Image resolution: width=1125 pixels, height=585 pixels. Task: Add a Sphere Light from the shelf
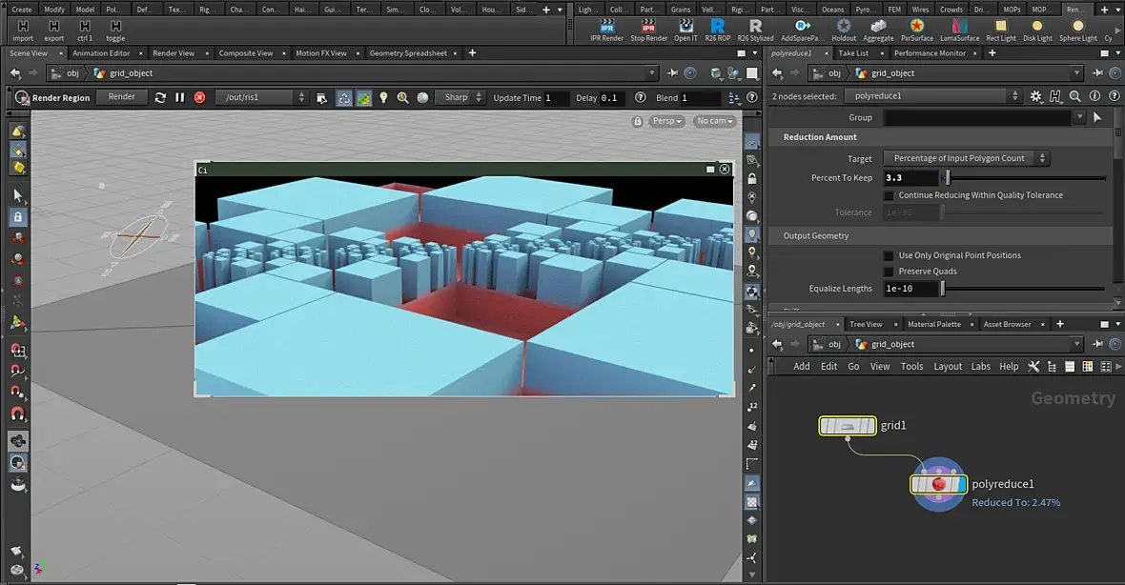tap(1077, 30)
